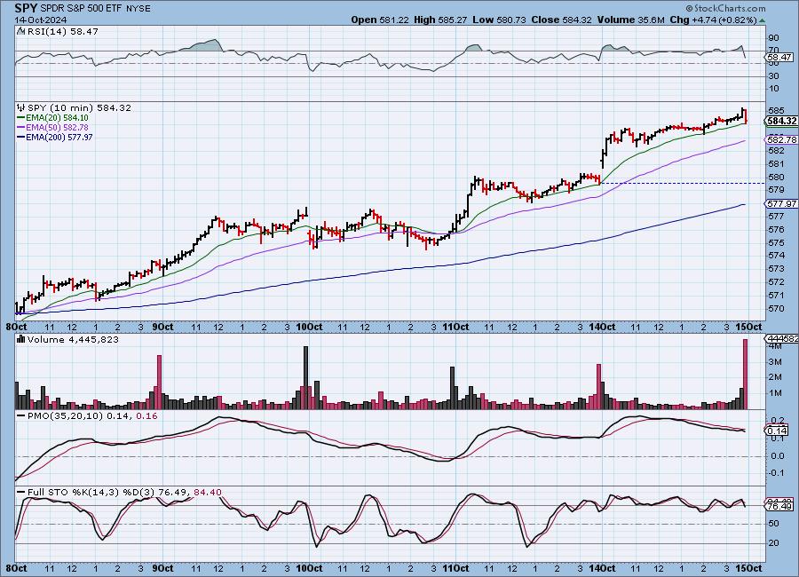Click the 584.32 last price tag on right axis
The height and width of the screenshot is (577, 799).
coord(781,121)
